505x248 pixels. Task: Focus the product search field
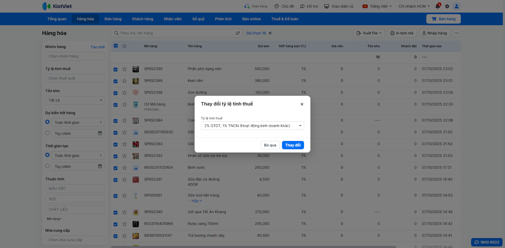click(x=177, y=33)
